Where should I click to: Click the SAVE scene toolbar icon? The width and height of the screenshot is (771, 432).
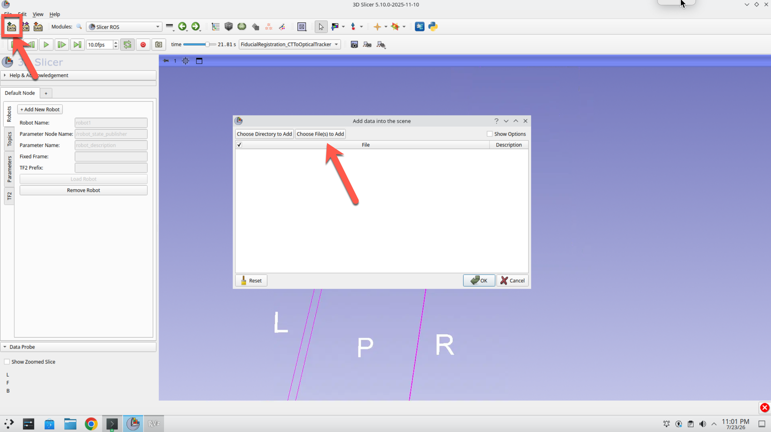pos(38,27)
